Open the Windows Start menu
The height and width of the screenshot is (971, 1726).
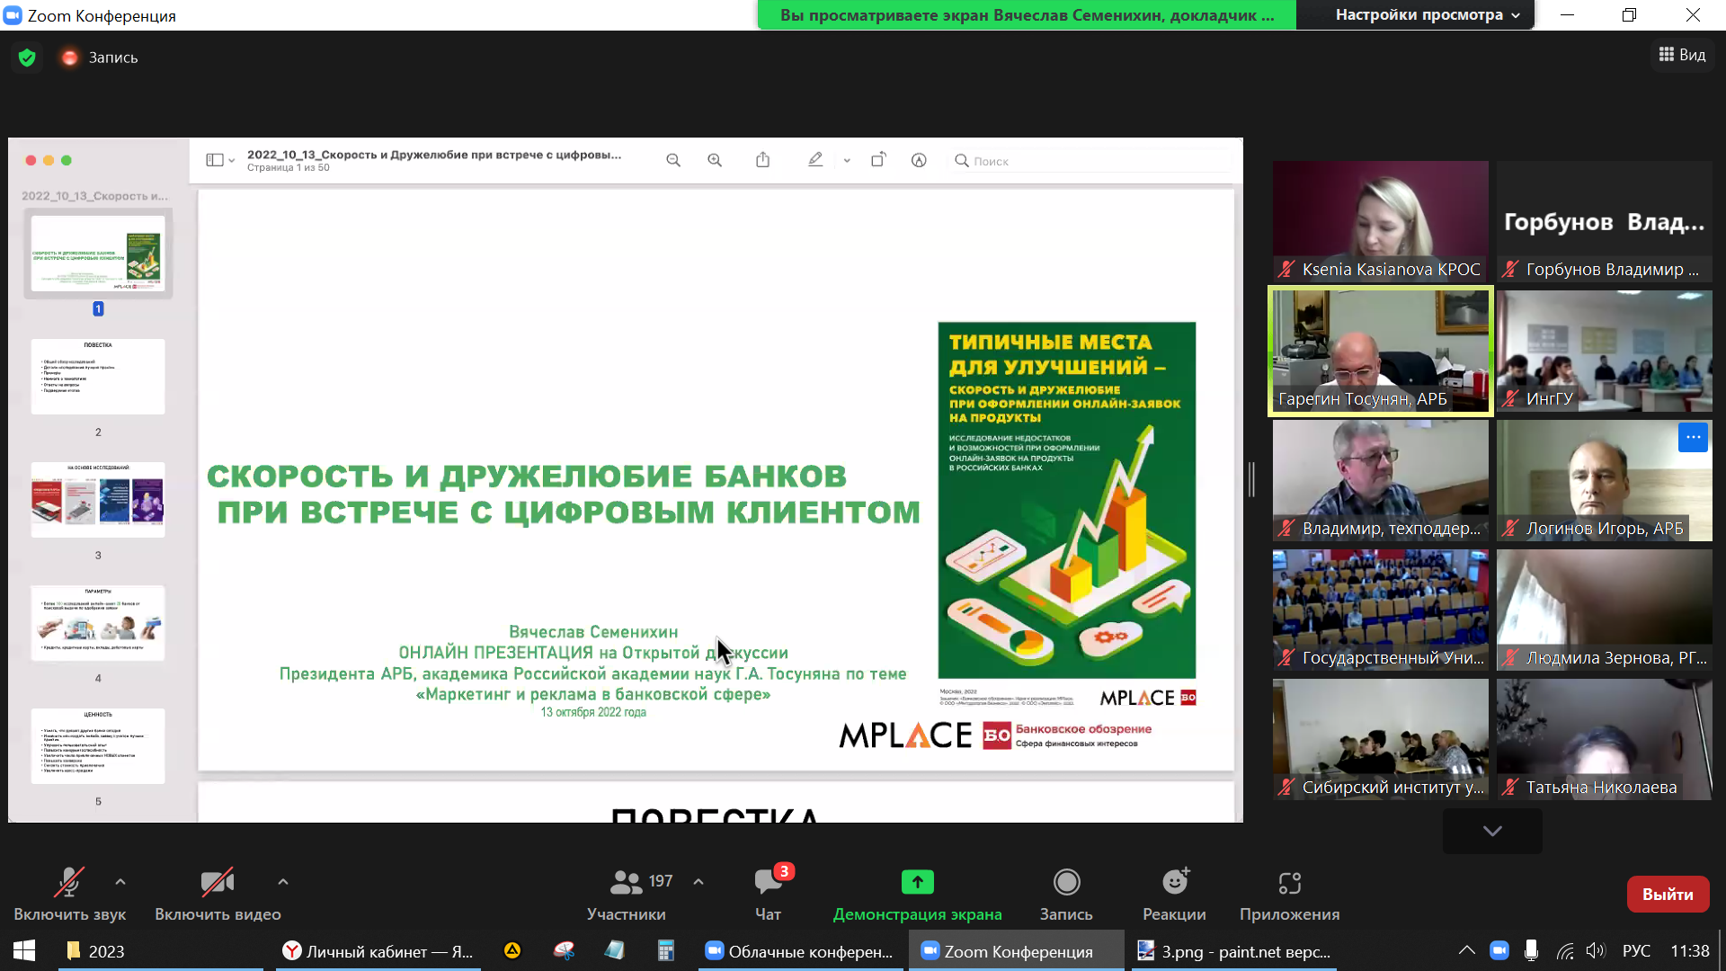click(x=24, y=951)
